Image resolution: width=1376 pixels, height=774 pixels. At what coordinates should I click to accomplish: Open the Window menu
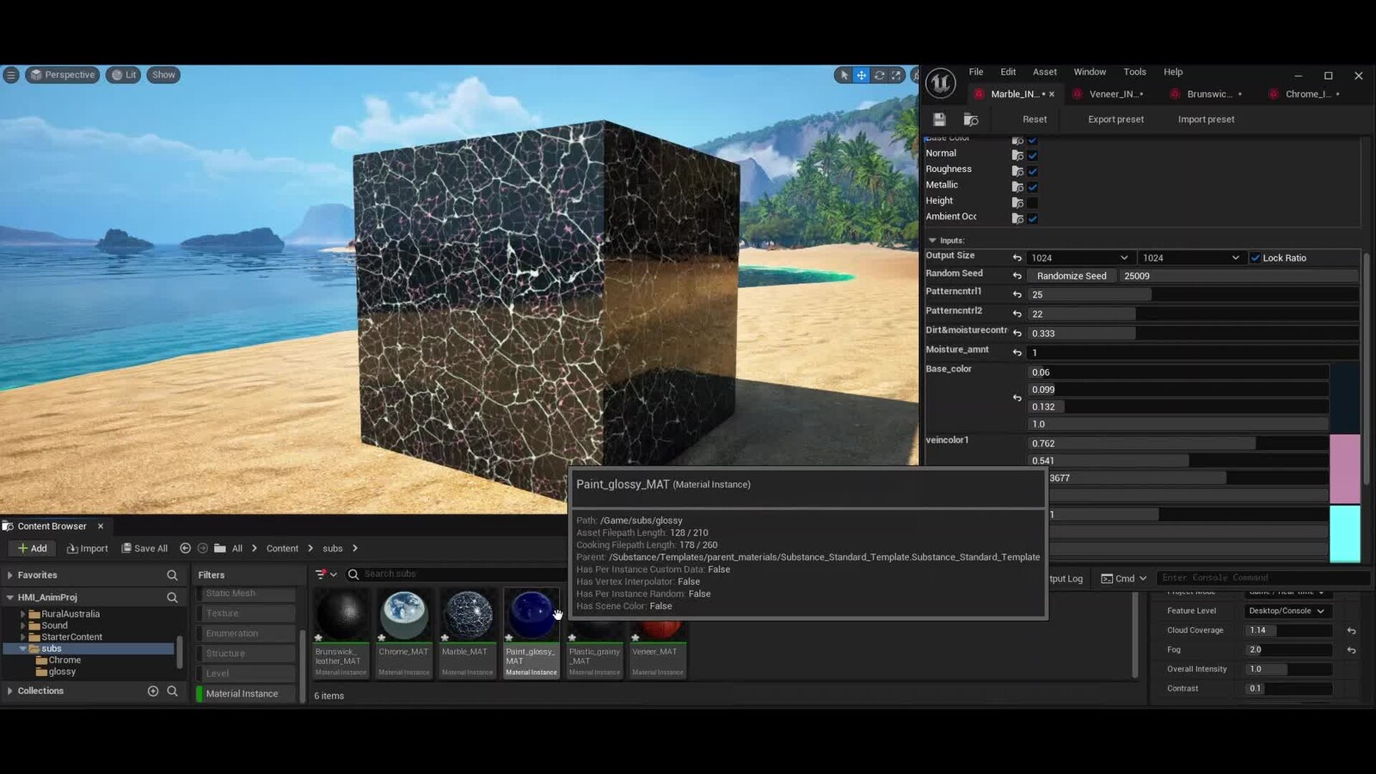1090,72
